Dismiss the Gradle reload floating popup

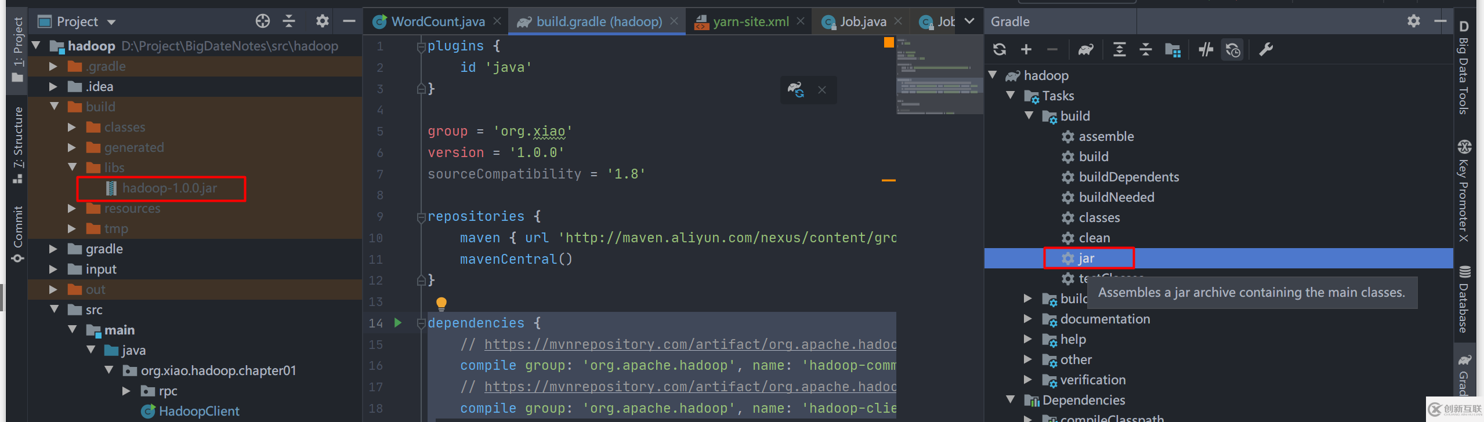coord(821,90)
